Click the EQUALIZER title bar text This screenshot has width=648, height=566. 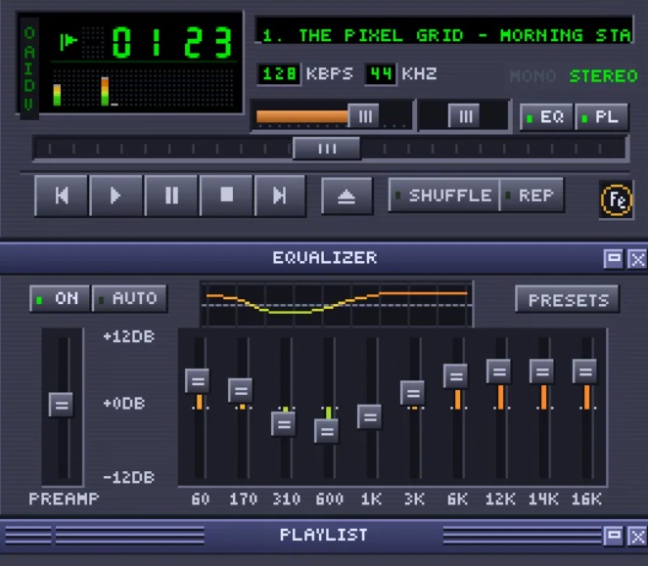click(x=325, y=258)
